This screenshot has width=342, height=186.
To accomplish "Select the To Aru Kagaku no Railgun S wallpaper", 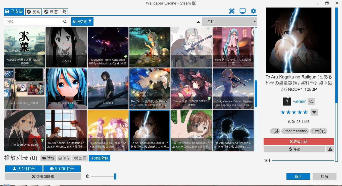I will point(233,130).
